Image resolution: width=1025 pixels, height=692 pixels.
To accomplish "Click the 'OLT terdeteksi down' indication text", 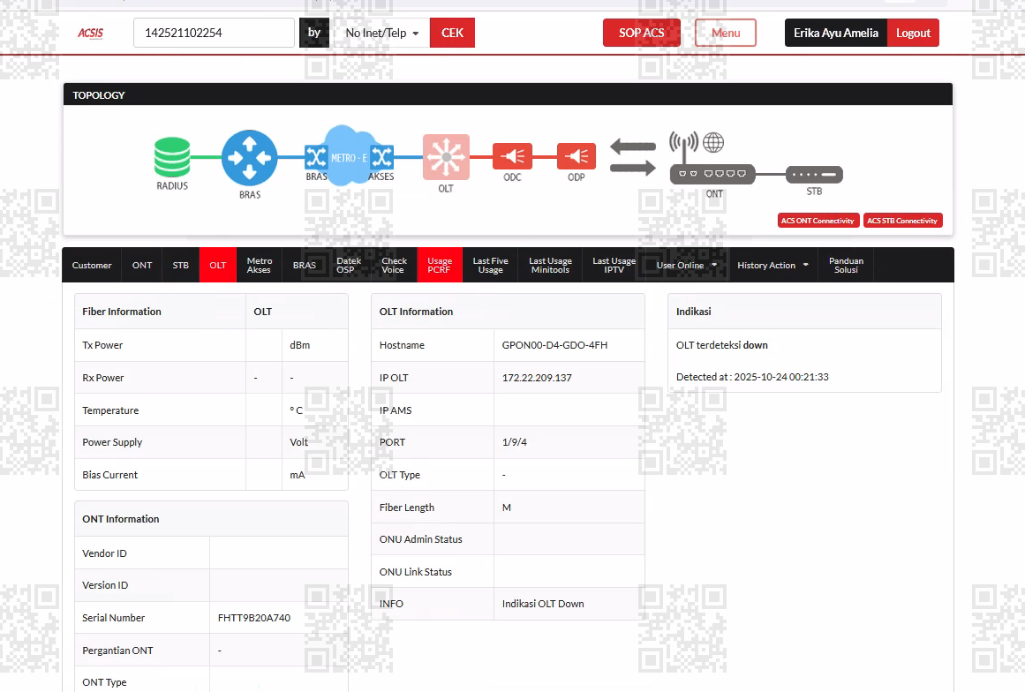I will pos(721,345).
